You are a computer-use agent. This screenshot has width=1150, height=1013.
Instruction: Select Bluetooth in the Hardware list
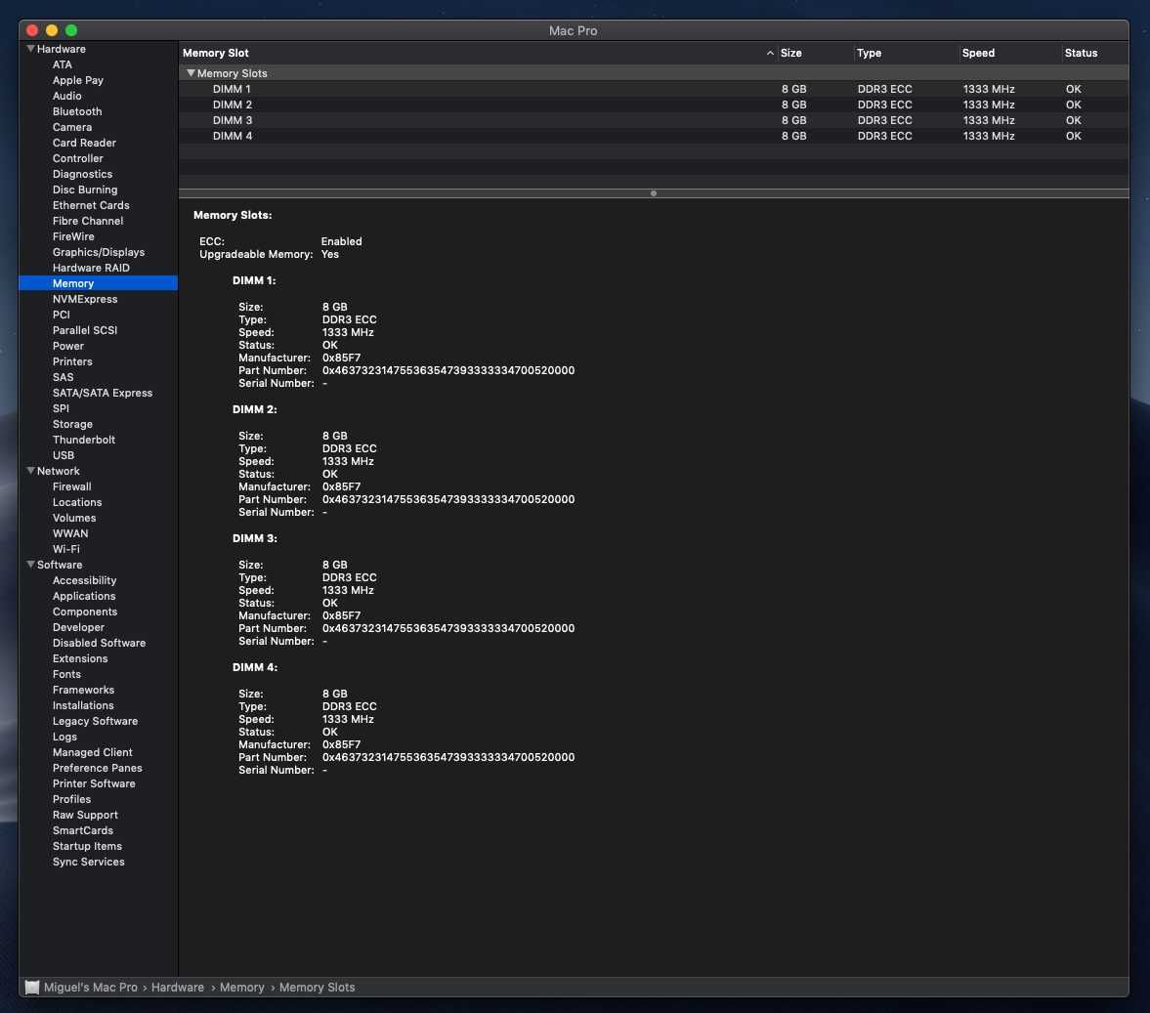point(77,111)
